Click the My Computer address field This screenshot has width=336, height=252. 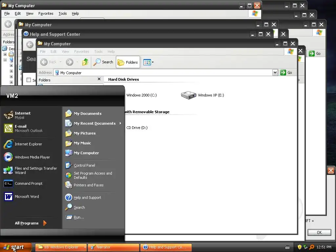pos(163,73)
